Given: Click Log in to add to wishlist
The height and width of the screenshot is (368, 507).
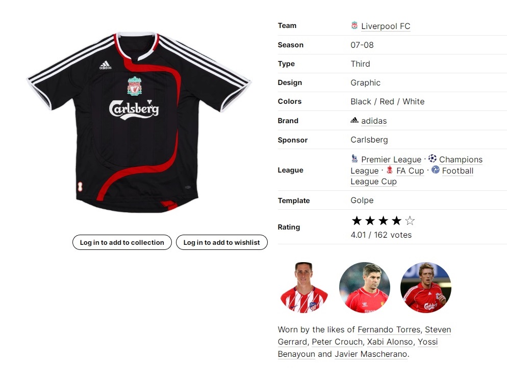Looking at the screenshot, I should (221, 242).
